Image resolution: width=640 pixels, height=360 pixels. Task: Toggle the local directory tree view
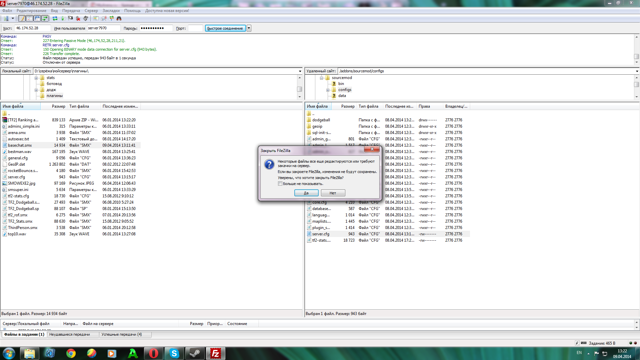click(30, 18)
